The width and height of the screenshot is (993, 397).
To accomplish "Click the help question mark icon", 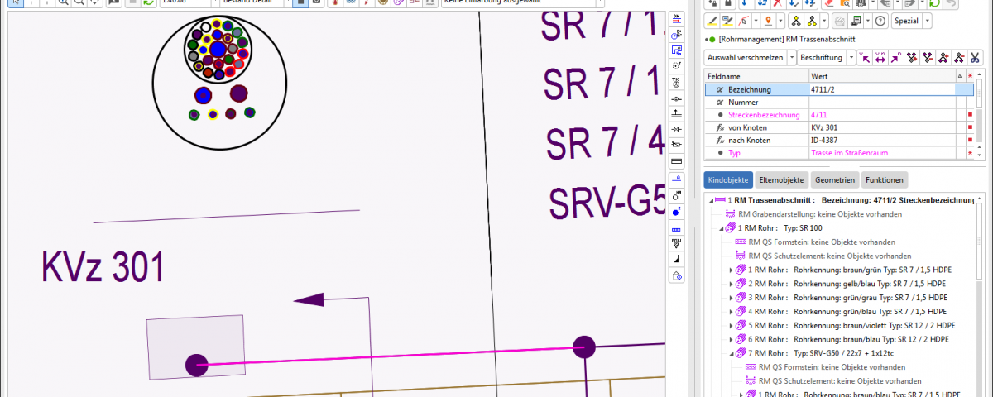I will click(880, 21).
